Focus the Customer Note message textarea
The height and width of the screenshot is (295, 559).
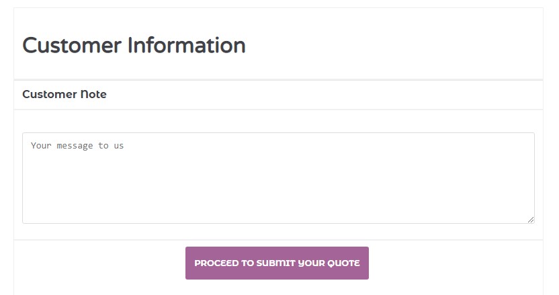(278, 178)
